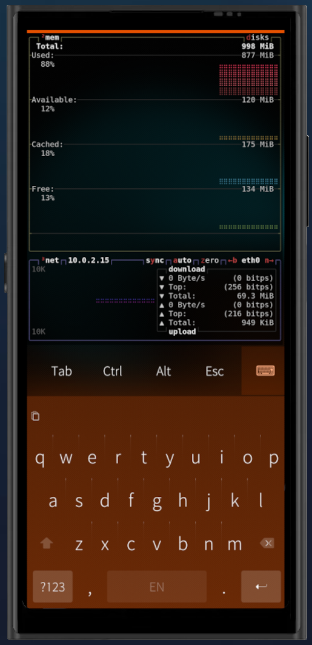312x645 pixels.
Task: Toggle zero option in net panel
Action: point(210,261)
